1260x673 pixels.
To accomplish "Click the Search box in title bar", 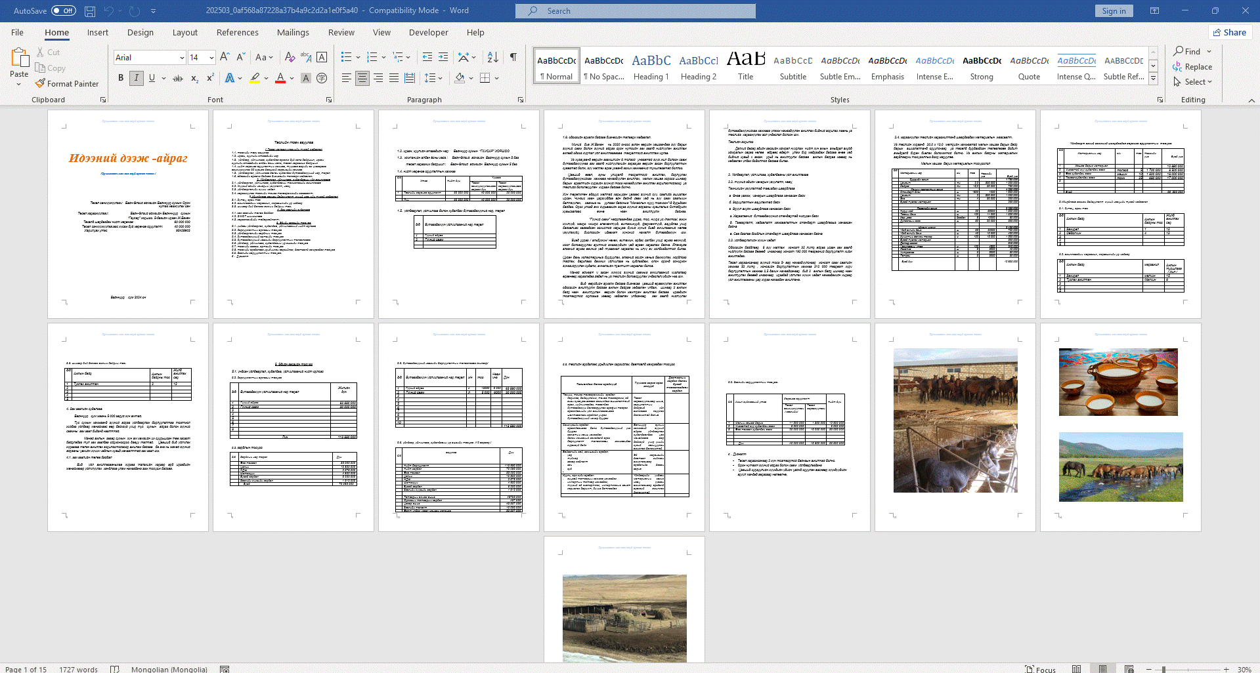I will pos(636,11).
